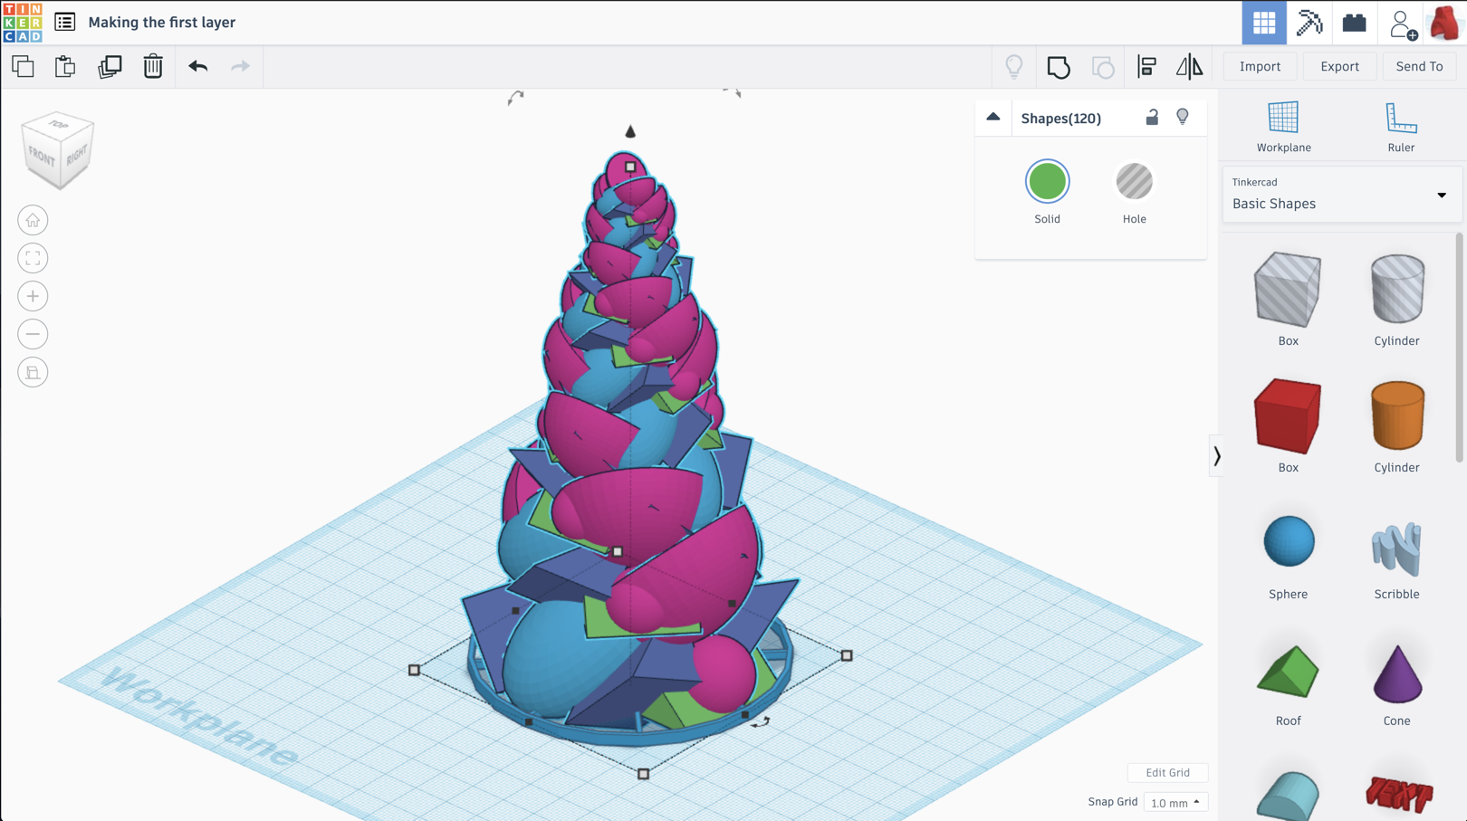Click the shapes panel scrollbar
Viewport: 1467px width, 821px height.
[x=1459, y=348]
